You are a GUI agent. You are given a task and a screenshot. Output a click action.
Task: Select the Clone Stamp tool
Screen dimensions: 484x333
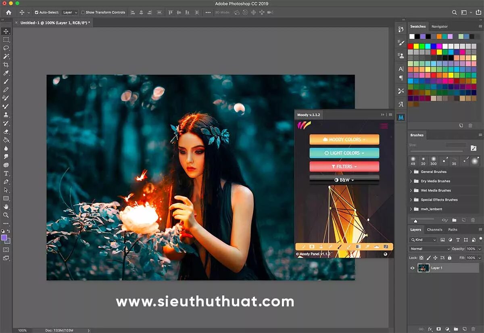pyautogui.click(x=6, y=115)
